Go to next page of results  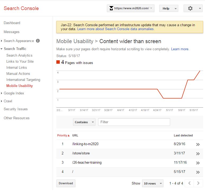[198, 183]
